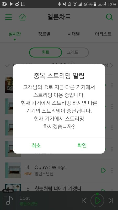Open the now playing Lost title
Image resolution: width=118 pixels, height=210 pixels.
coord(25,198)
